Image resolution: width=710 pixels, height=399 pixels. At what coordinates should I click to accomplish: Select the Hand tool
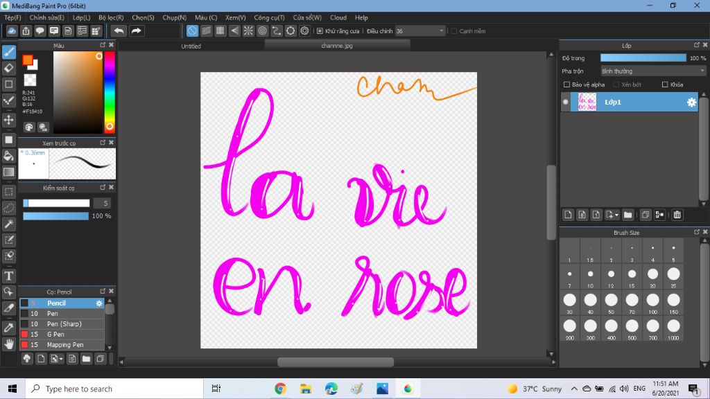point(9,344)
